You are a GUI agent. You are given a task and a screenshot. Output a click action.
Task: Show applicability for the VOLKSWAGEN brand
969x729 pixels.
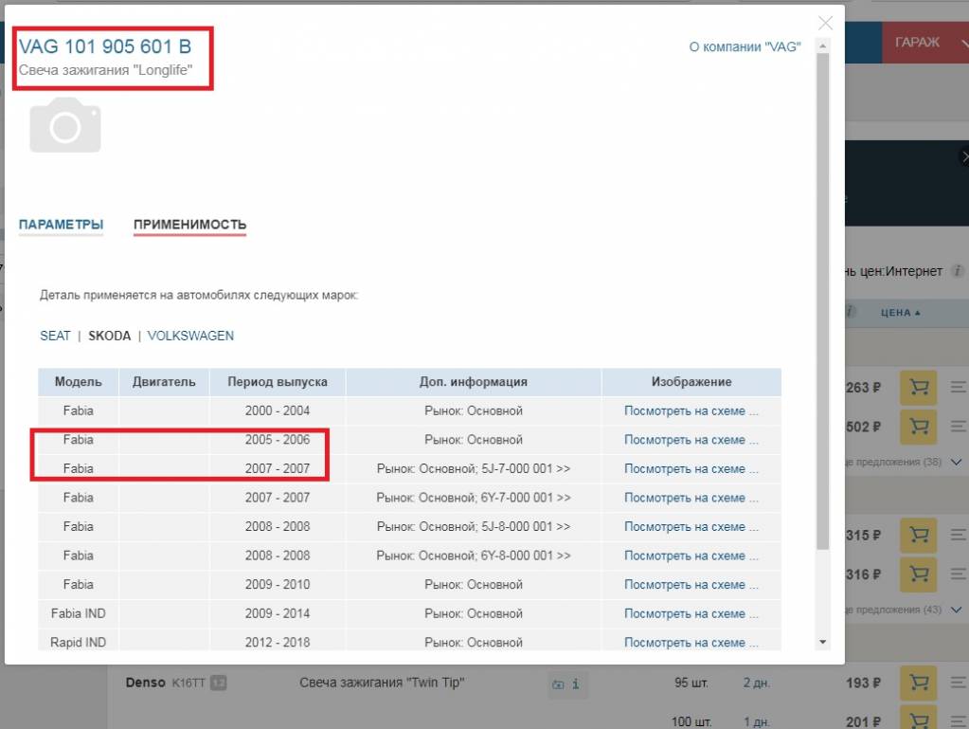[x=190, y=336]
